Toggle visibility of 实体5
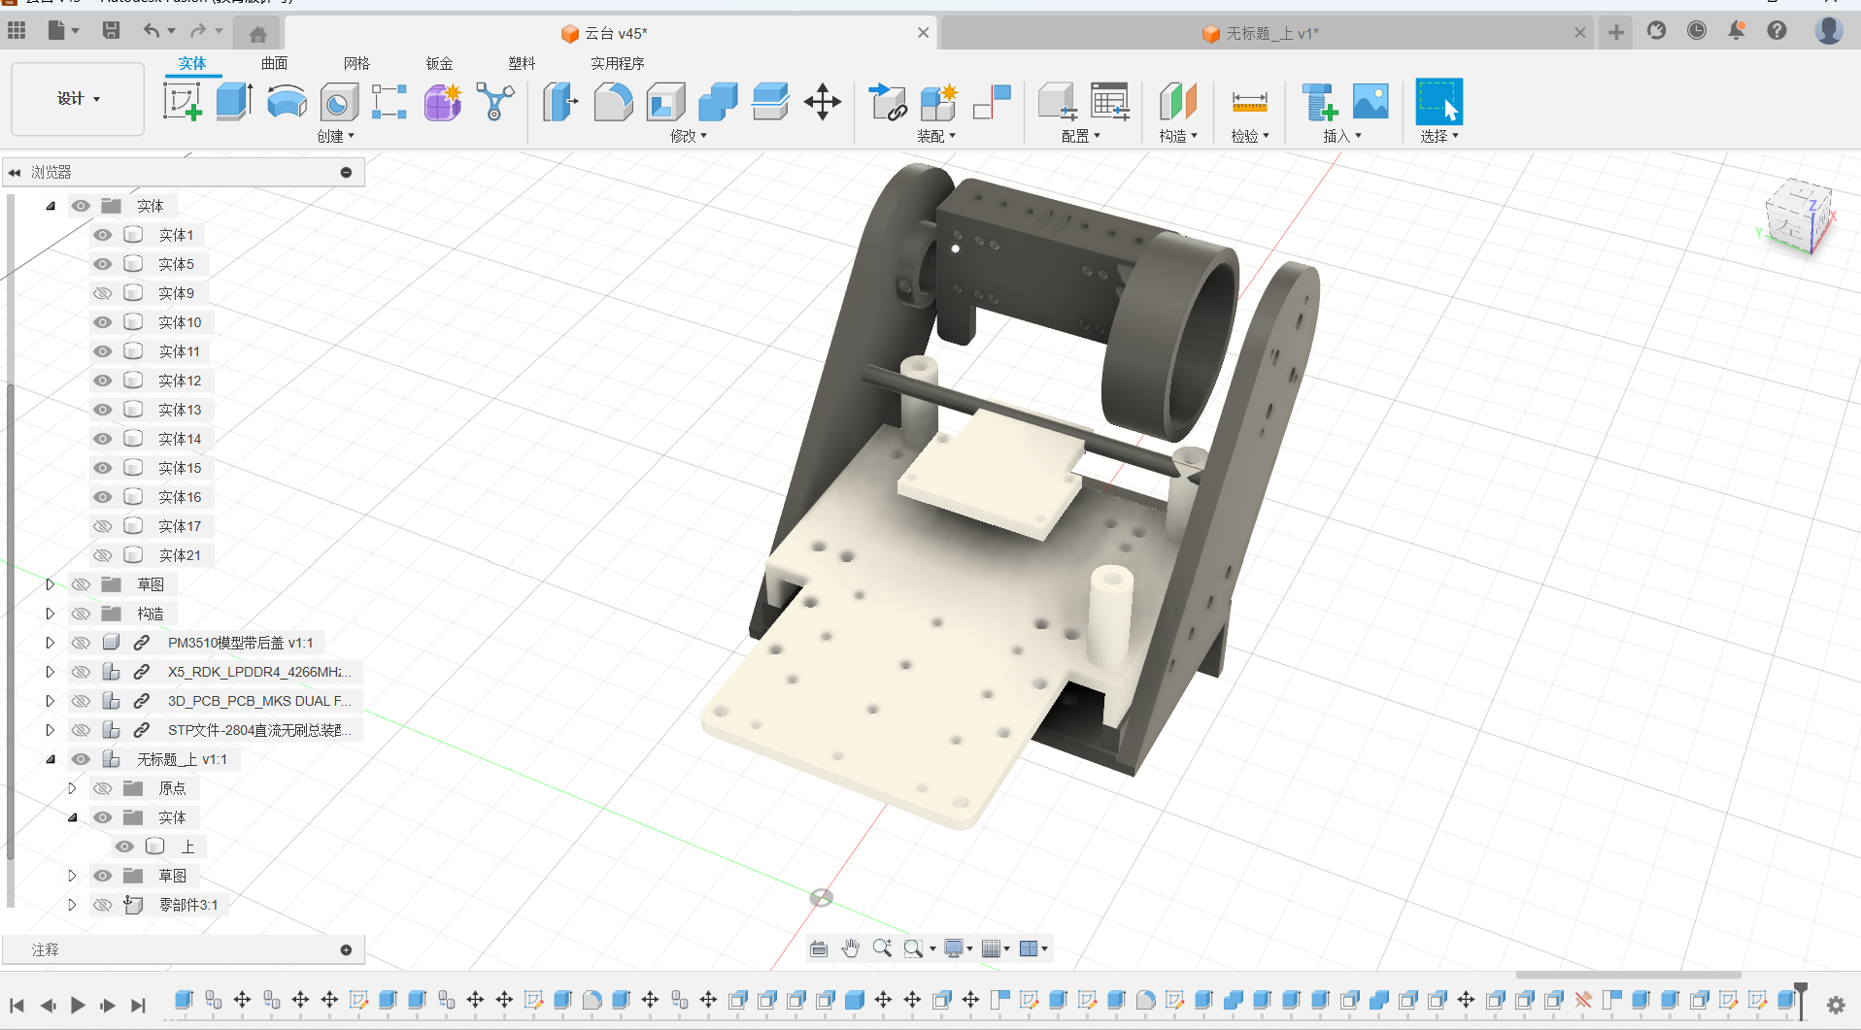 [x=103, y=264]
